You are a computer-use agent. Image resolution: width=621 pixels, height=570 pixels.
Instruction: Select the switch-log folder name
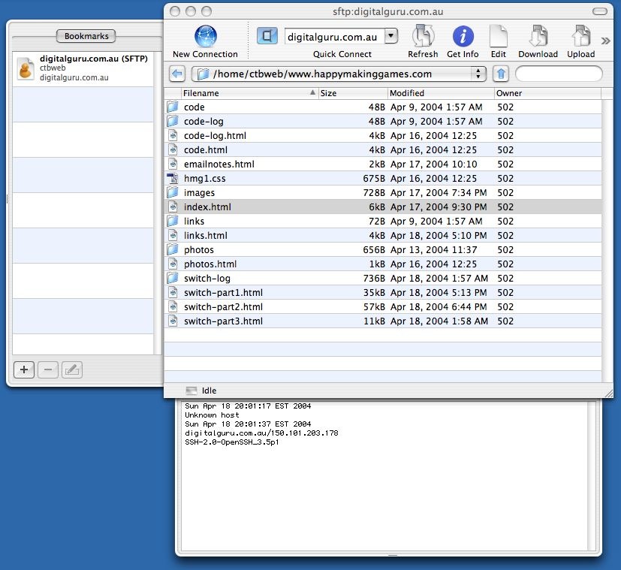tap(207, 278)
